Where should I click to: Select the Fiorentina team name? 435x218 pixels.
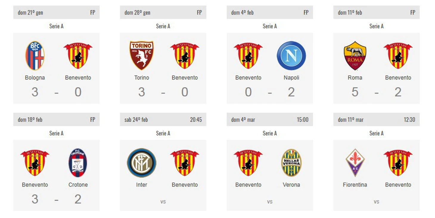click(355, 185)
